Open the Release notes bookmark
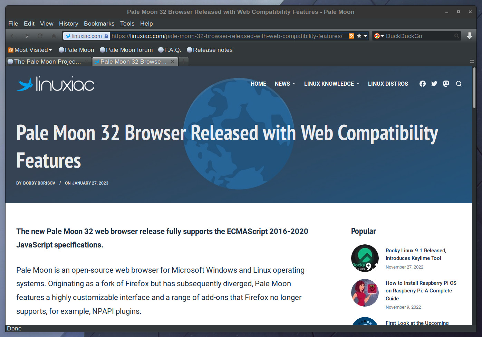Image resolution: width=482 pixels, height=337 pixels. point(210,50)
